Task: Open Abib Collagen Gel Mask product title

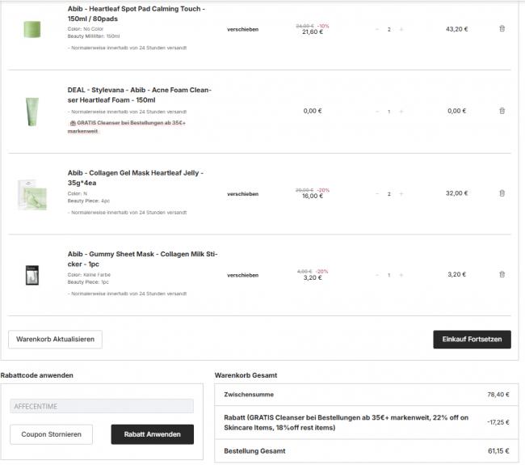Action: (135, 178)
